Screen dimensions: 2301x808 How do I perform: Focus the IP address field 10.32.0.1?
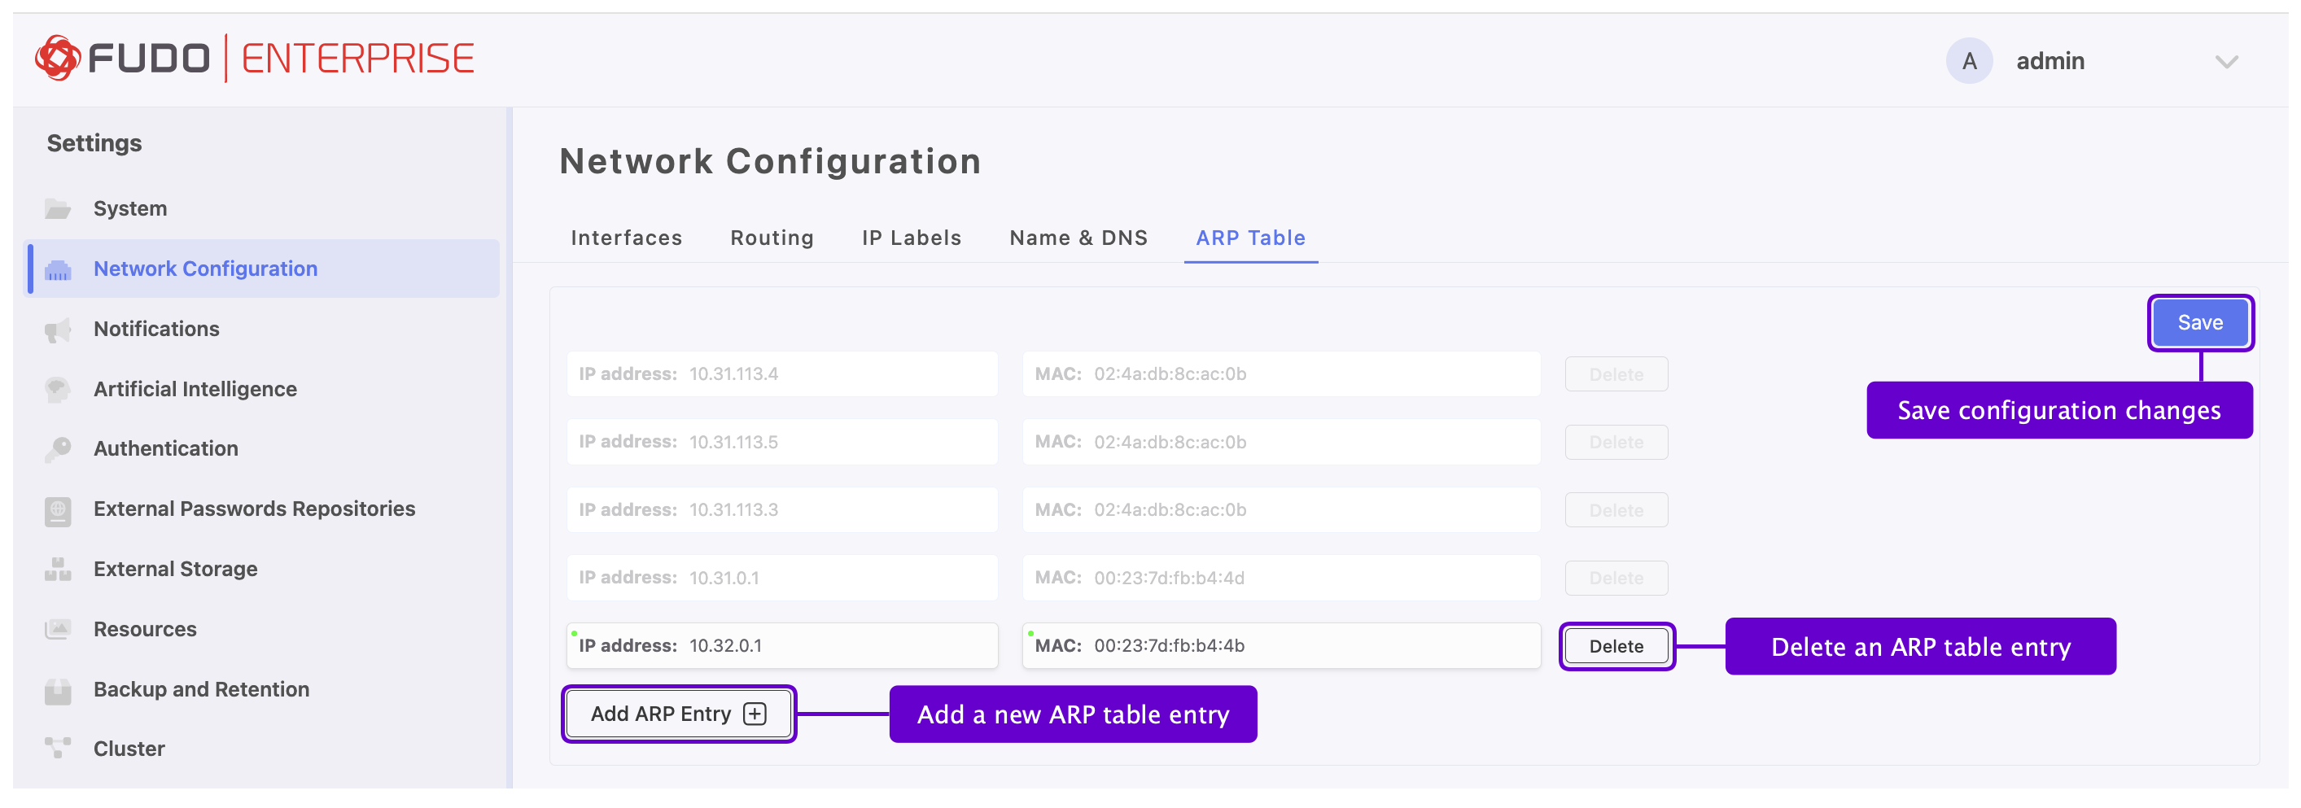(x=781, y=646)
